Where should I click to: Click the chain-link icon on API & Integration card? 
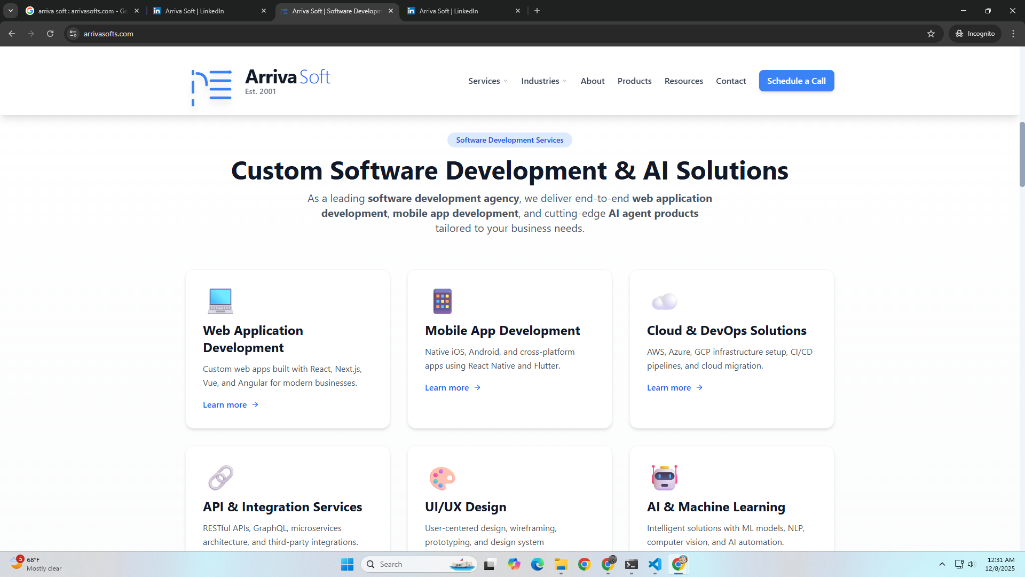click(x=220, y=477)
